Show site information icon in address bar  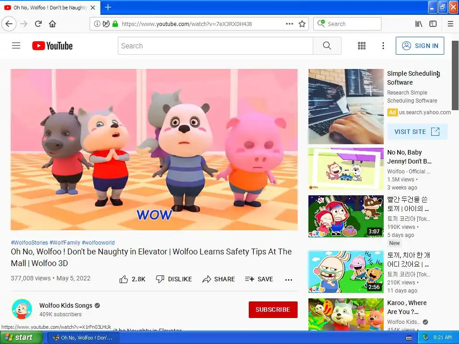click(x=97, y=24)
